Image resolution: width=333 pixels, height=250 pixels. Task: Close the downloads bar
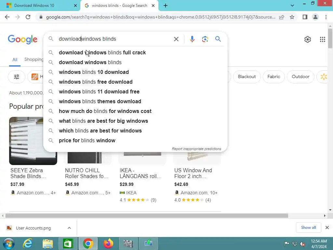point(327,228)
